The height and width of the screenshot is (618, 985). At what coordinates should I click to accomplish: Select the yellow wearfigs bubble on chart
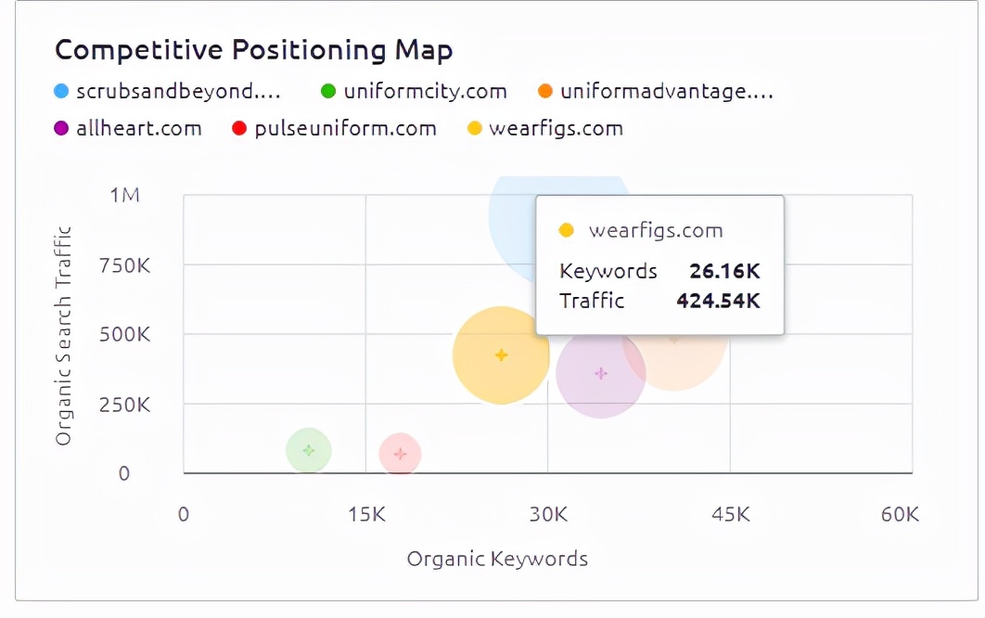501,355
